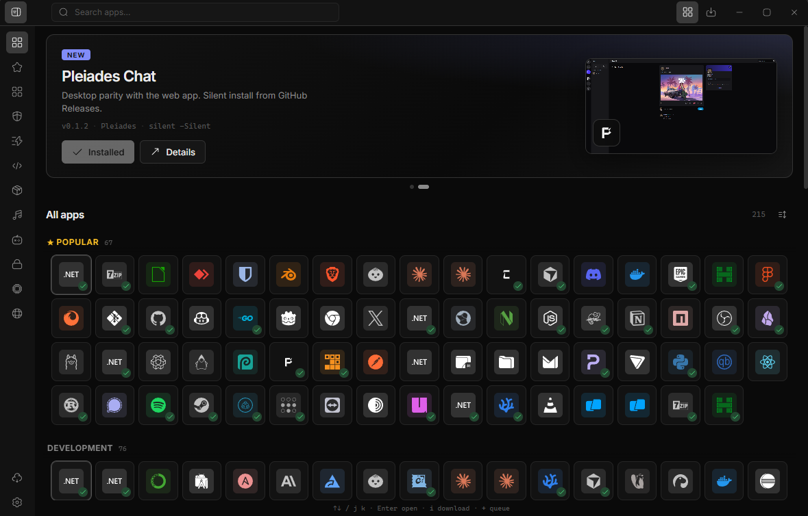Open the Pleiades Chat preview screenshot

coord(681,106)
